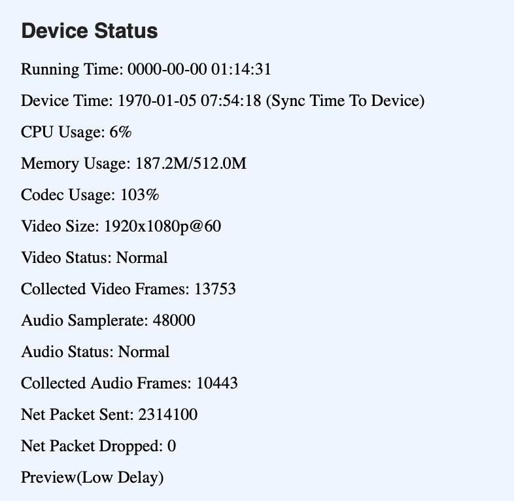Click the Audio Samplerate label
514x501 pixels.
pos(84,320)
